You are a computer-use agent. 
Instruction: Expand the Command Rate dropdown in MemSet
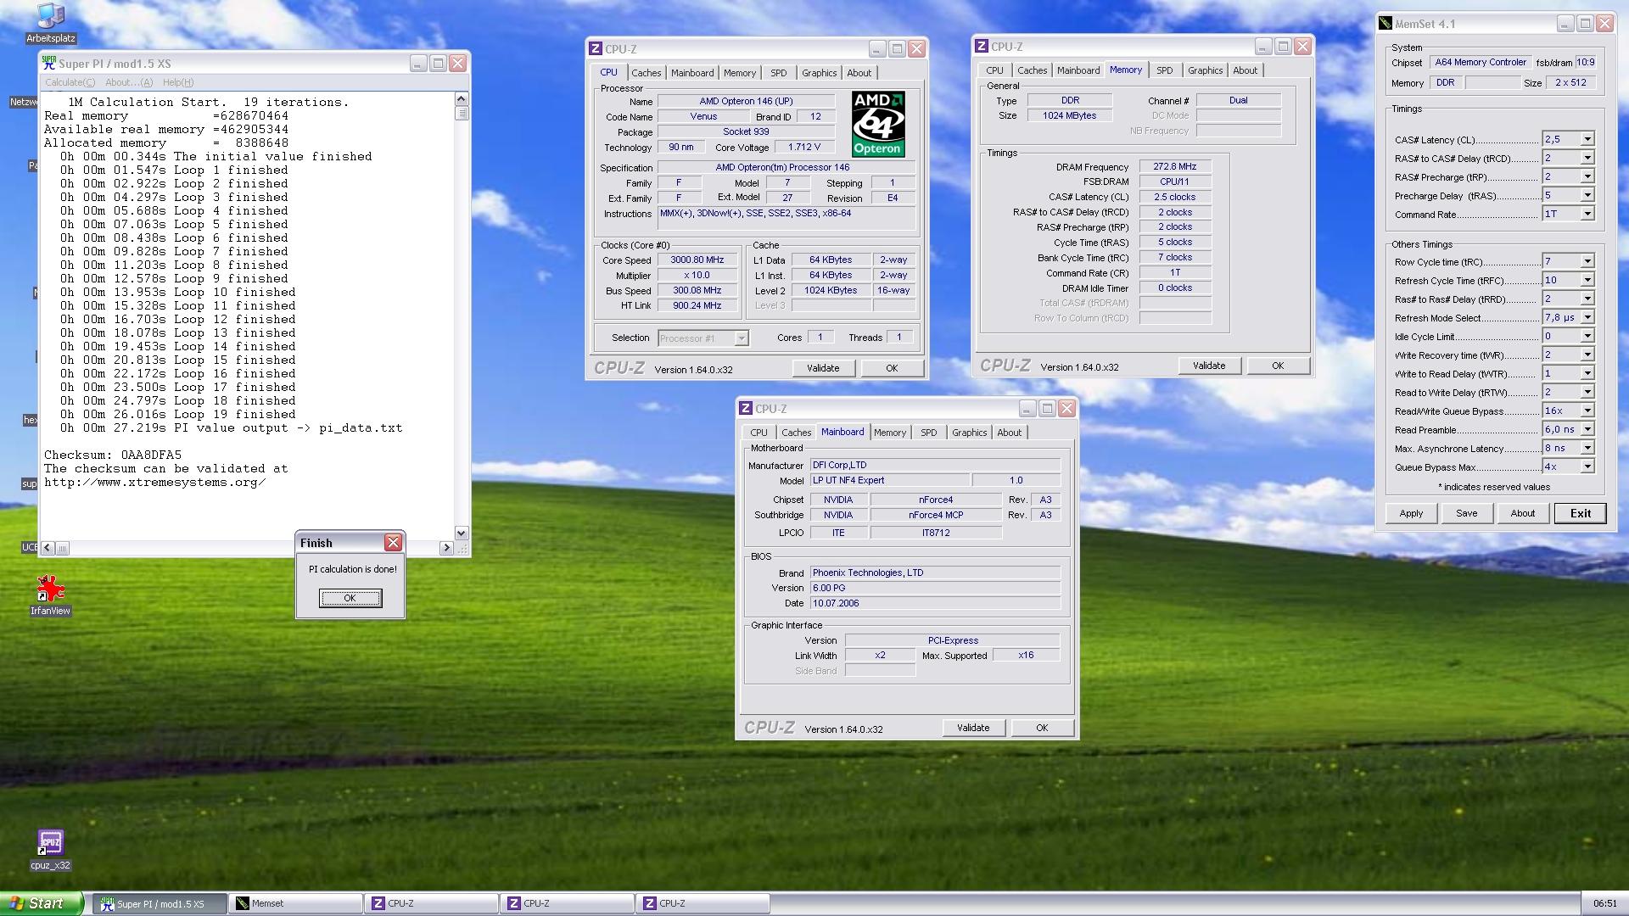(1587, 214)
